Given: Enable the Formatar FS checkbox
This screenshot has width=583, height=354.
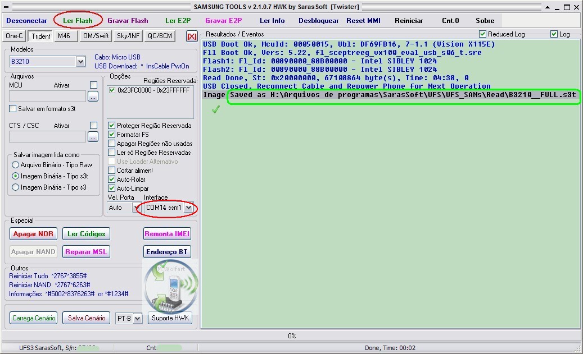Looking at the screenshot, I should point(112,135).
